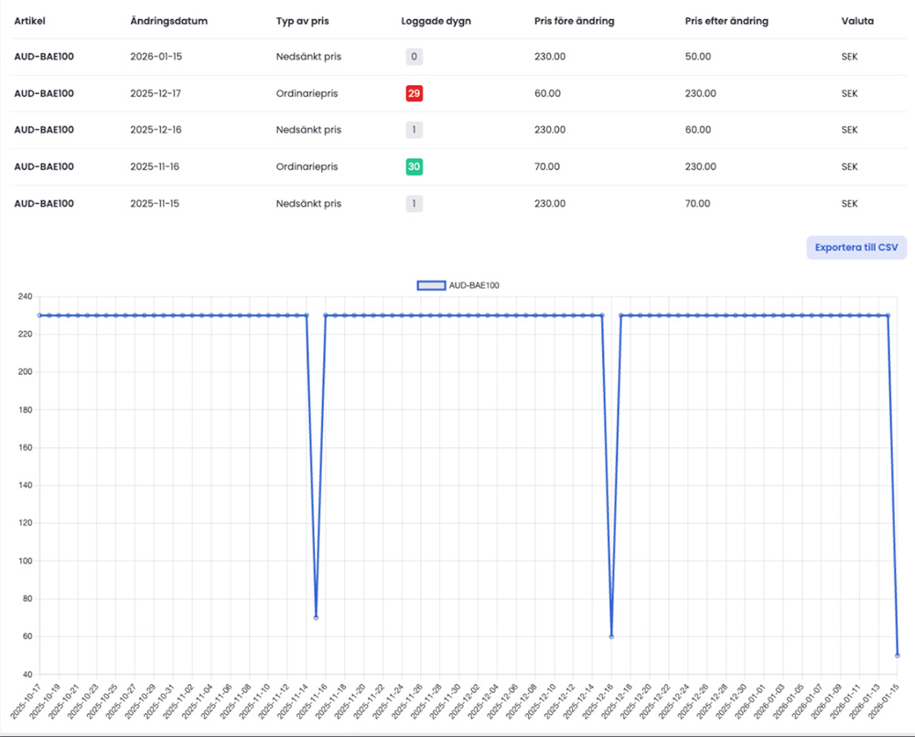Click the Exportera till CSV button
This screenshot has height=737, width=915.
pyautogui.click(x=856, y=248)
